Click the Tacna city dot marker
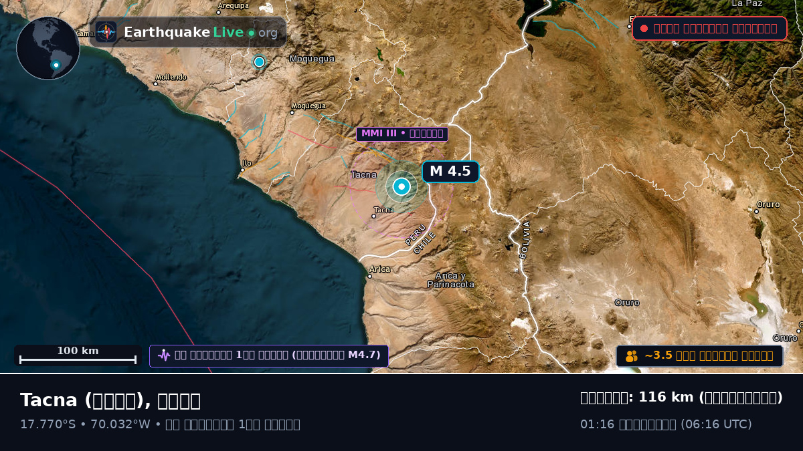This screenshot has width=803, height=451. click(x=373, y=216)
